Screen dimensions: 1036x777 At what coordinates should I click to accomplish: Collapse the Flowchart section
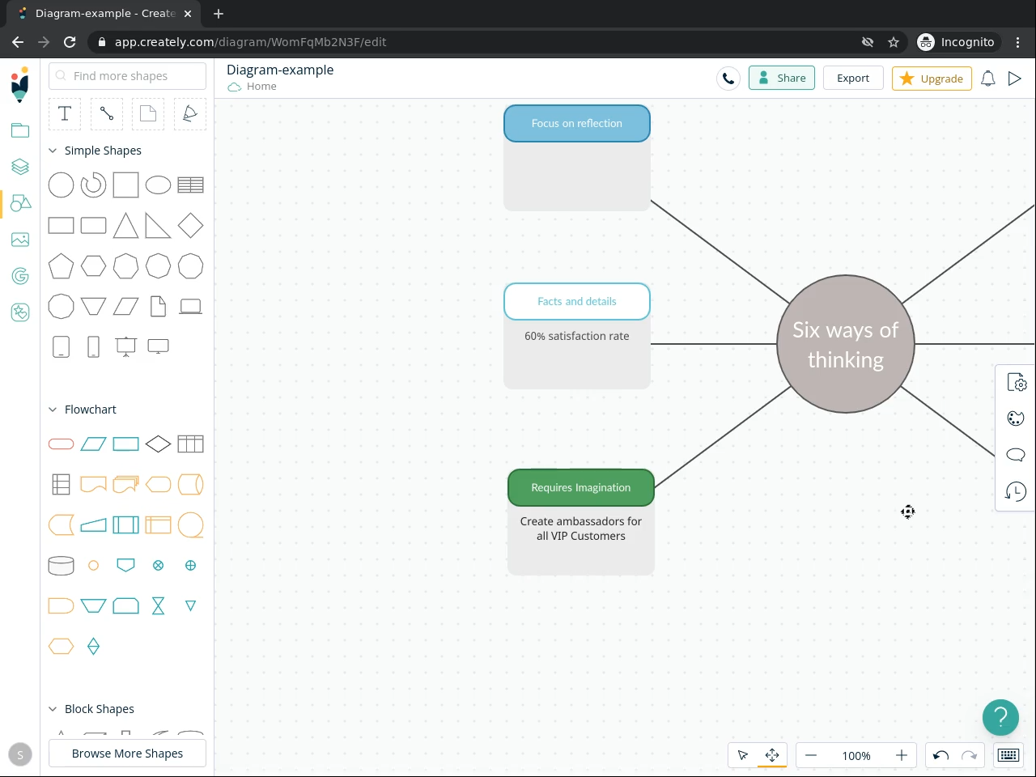[53, 410]
